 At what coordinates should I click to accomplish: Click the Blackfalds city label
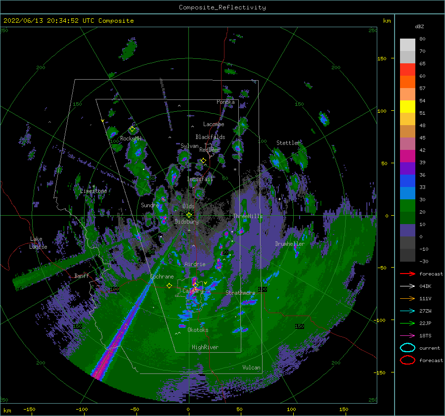[210, 137]
